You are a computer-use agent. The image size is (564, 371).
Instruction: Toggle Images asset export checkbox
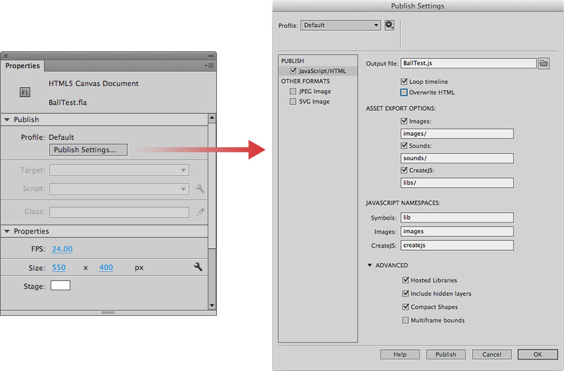click(x=404, y=121)
